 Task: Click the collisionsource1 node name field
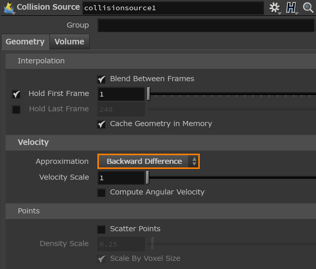(x=173, y=8)
